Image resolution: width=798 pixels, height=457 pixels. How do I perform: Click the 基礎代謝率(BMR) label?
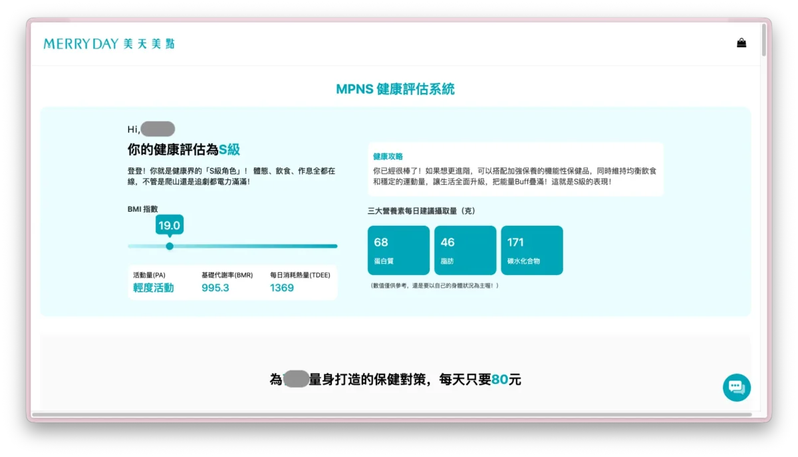coord(227,275)
